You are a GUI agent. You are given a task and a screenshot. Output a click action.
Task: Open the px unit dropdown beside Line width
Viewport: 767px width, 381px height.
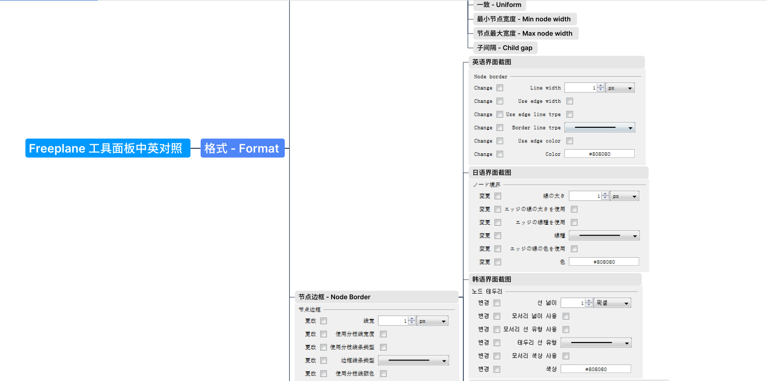point(620,88)
